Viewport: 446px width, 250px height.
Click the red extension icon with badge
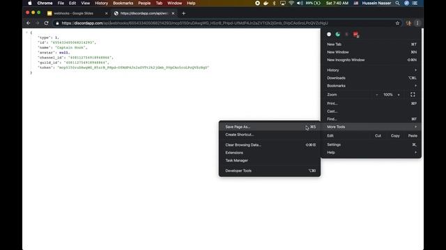(356, 35)
